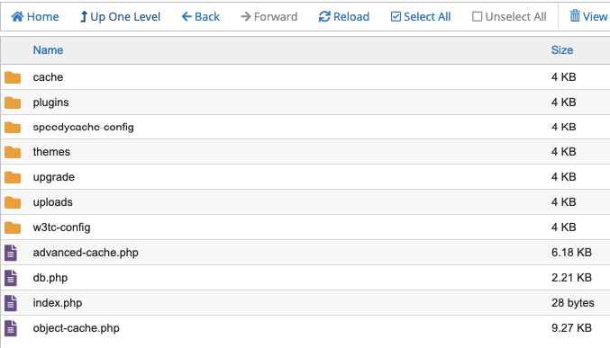The image size is (610, 348).
Task: Select the cache folder icon
Action: 13,77
